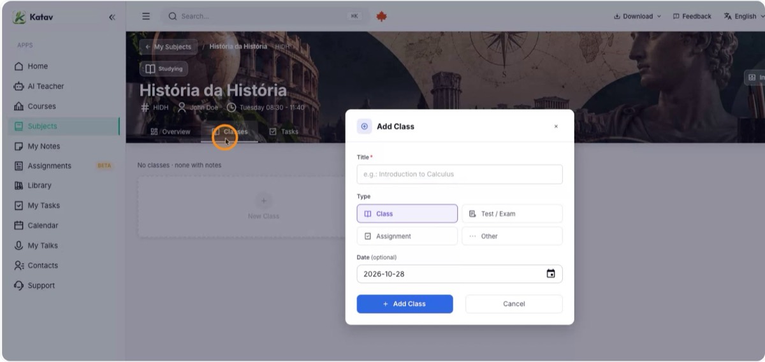Click the image icon at banner right edge

(752, 77)
